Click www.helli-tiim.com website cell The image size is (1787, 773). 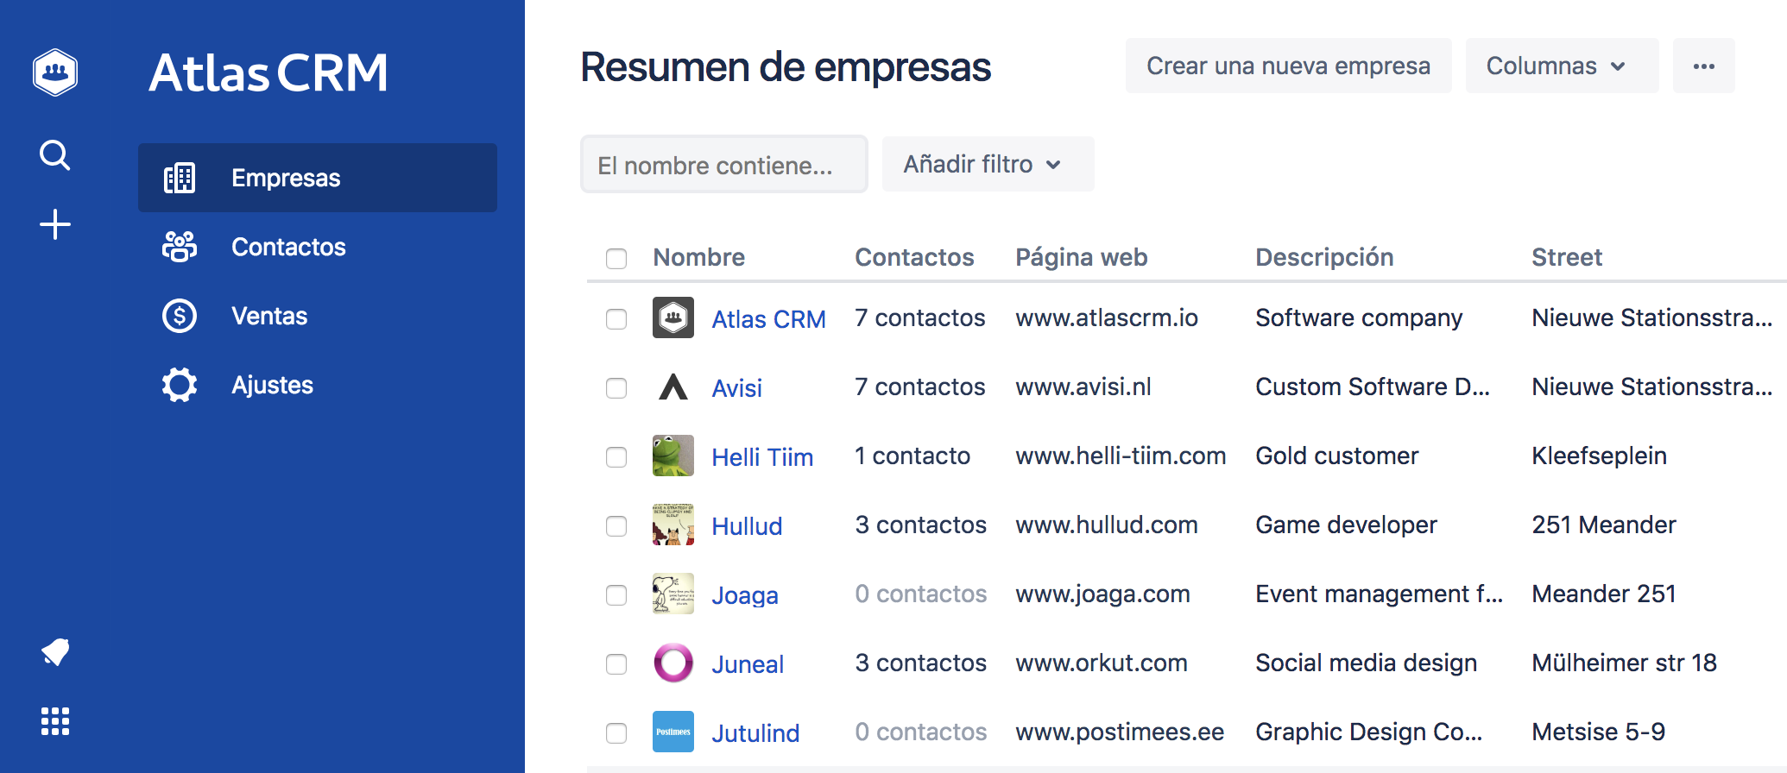click(1121, 456)
